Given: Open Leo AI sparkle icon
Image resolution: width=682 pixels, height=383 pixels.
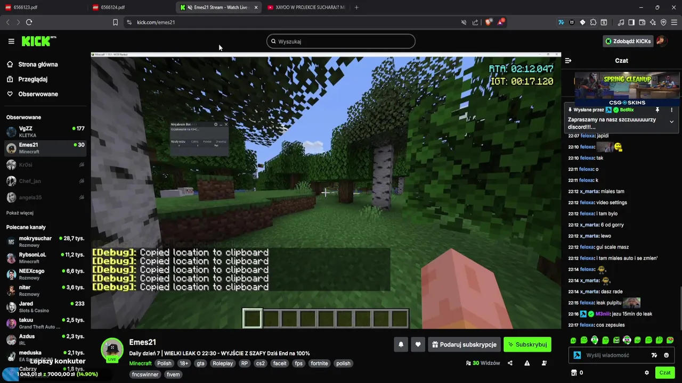Looking at the screenshot, I should click(653, 22).
